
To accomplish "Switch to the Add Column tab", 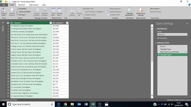I will coord(34,5).
